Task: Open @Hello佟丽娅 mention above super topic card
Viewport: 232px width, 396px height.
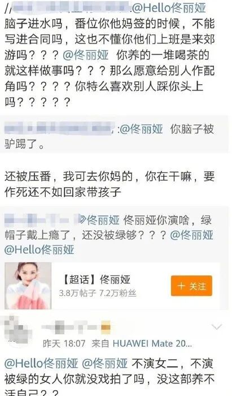Action: [40, 250]
